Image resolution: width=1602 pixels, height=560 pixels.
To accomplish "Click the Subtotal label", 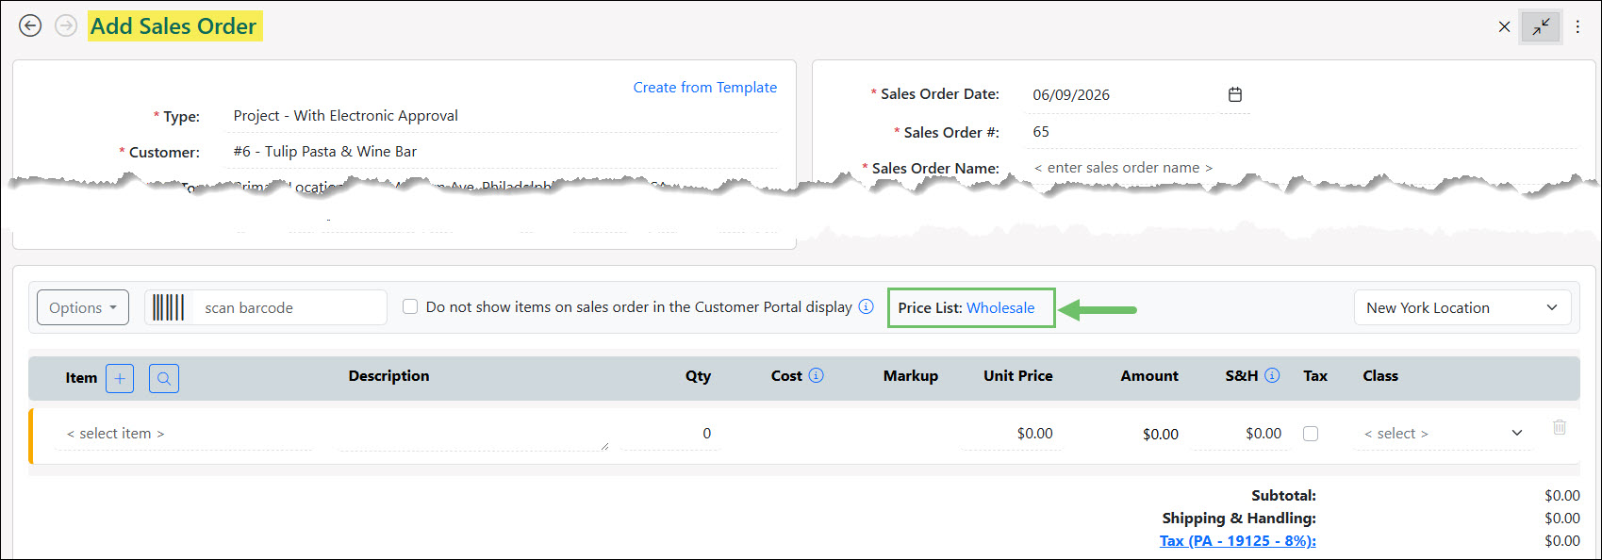I will point(1283,495).
